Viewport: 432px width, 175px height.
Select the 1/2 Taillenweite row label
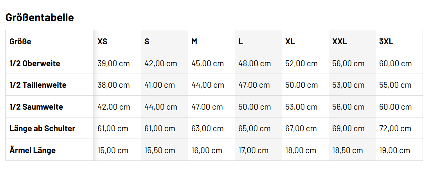pos(38,85)
